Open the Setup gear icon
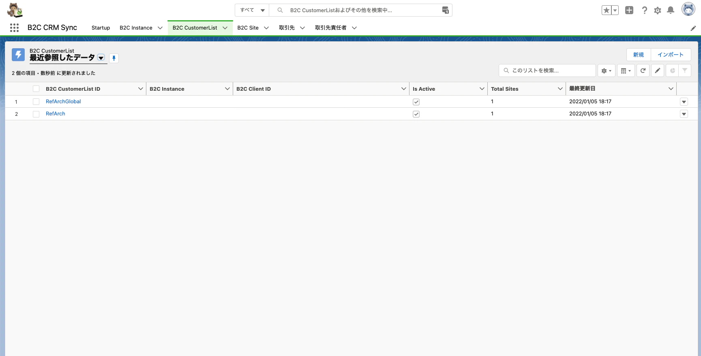The image size is (701, 356). 658,11
